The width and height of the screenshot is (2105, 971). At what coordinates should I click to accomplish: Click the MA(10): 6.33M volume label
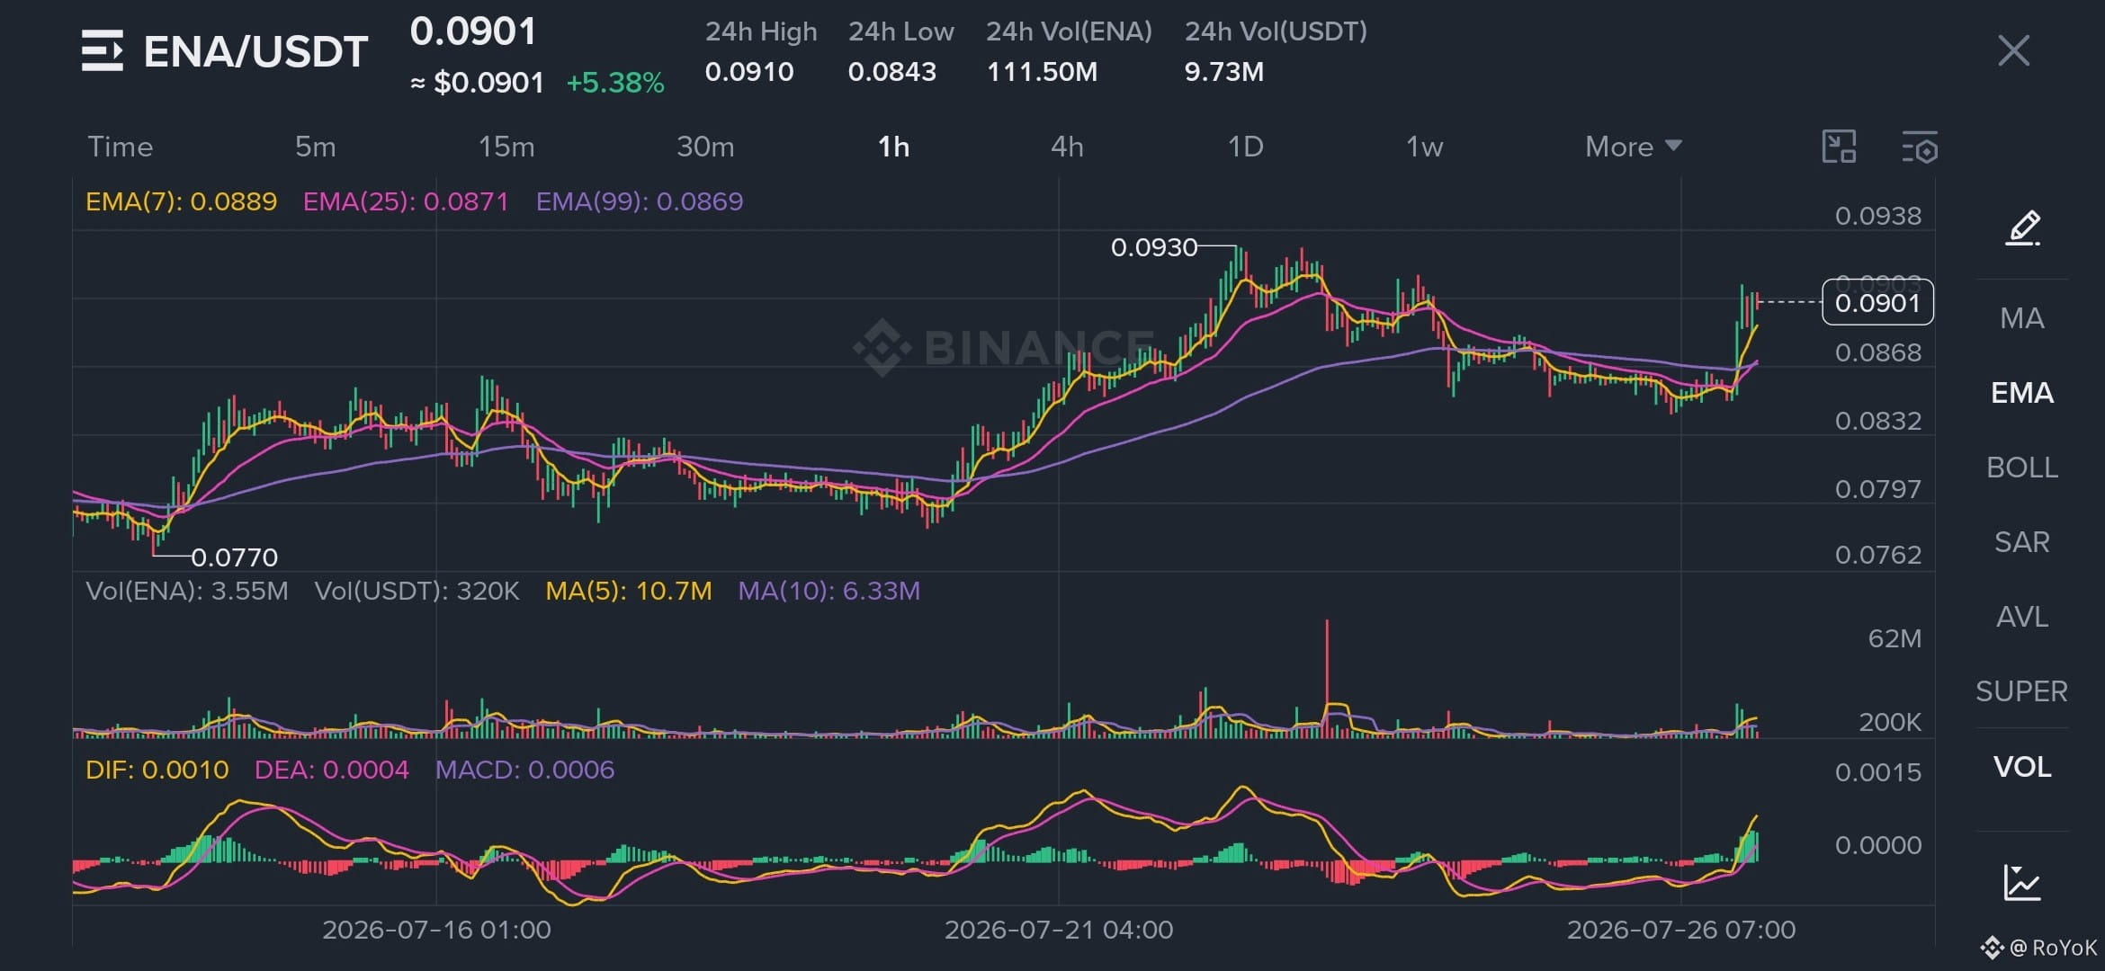(x=829, y=591)
